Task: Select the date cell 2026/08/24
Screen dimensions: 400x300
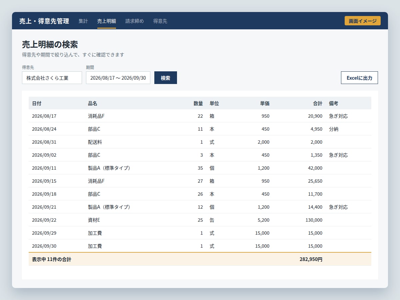Action: tap(44, 129)
